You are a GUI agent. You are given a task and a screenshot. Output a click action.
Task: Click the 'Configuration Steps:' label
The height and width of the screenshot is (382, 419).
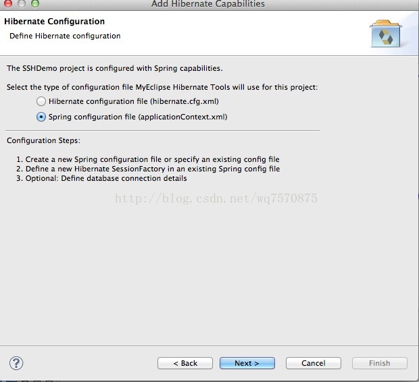point(43,140)
